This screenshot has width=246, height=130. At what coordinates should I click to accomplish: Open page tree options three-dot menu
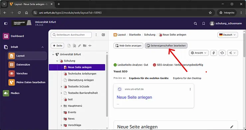pyautogui.click(x=96, y=35)
